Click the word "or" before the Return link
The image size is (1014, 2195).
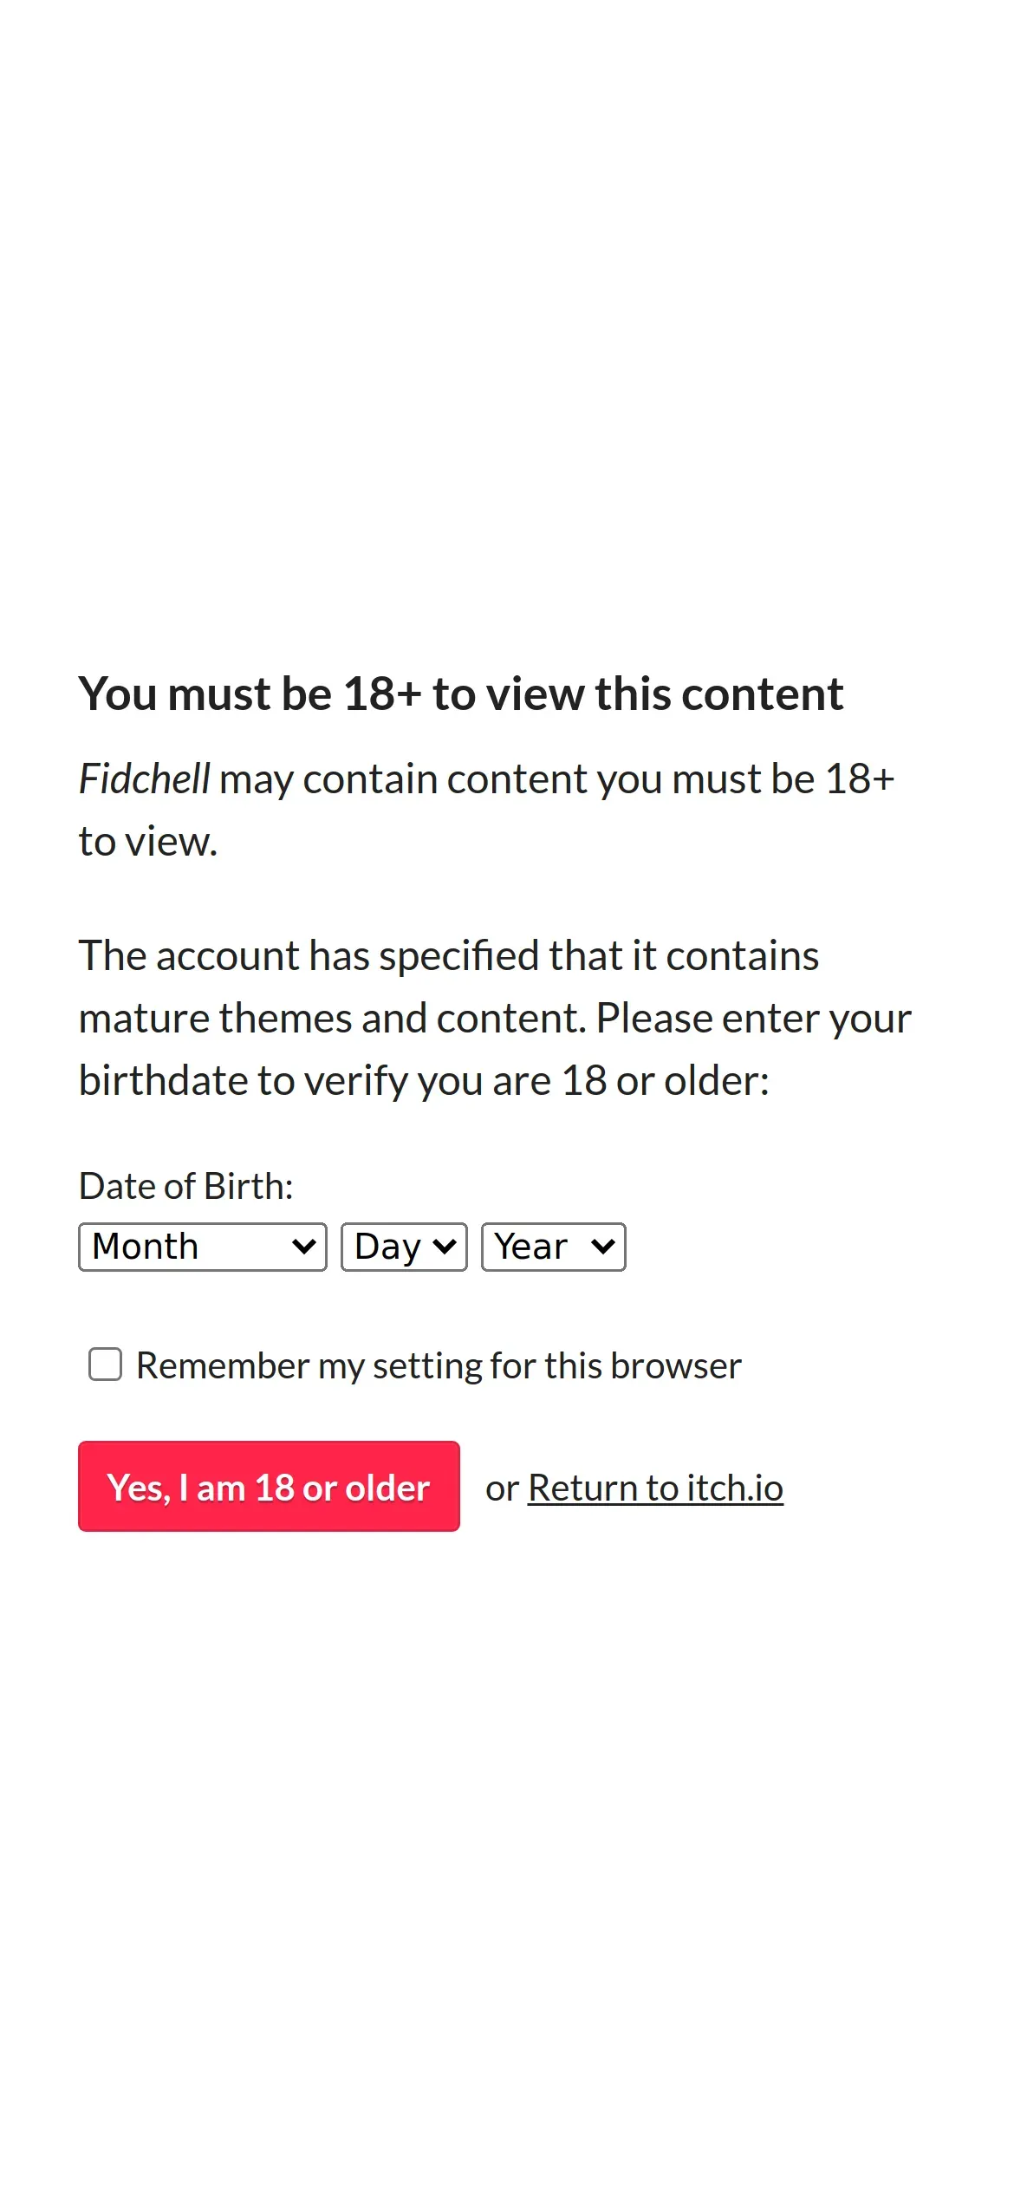(x=502, y=1488)
